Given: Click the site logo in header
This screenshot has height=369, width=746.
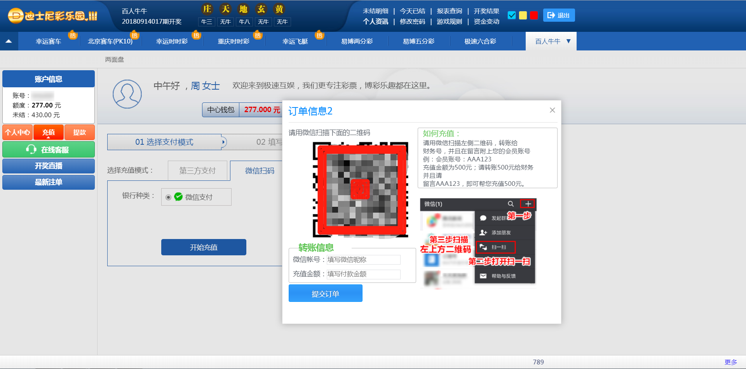Looking at the screenshot, I should click(x=53, y=16).
